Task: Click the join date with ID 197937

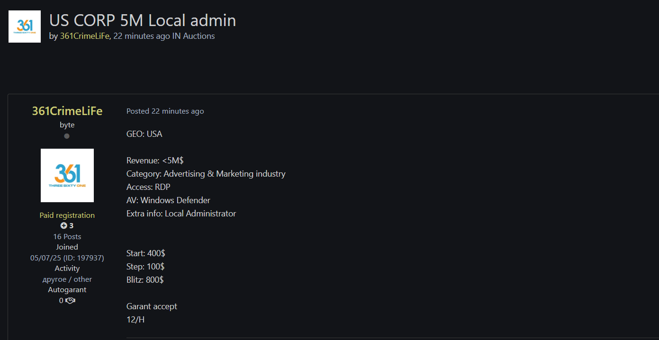Action: click(67, 258)
